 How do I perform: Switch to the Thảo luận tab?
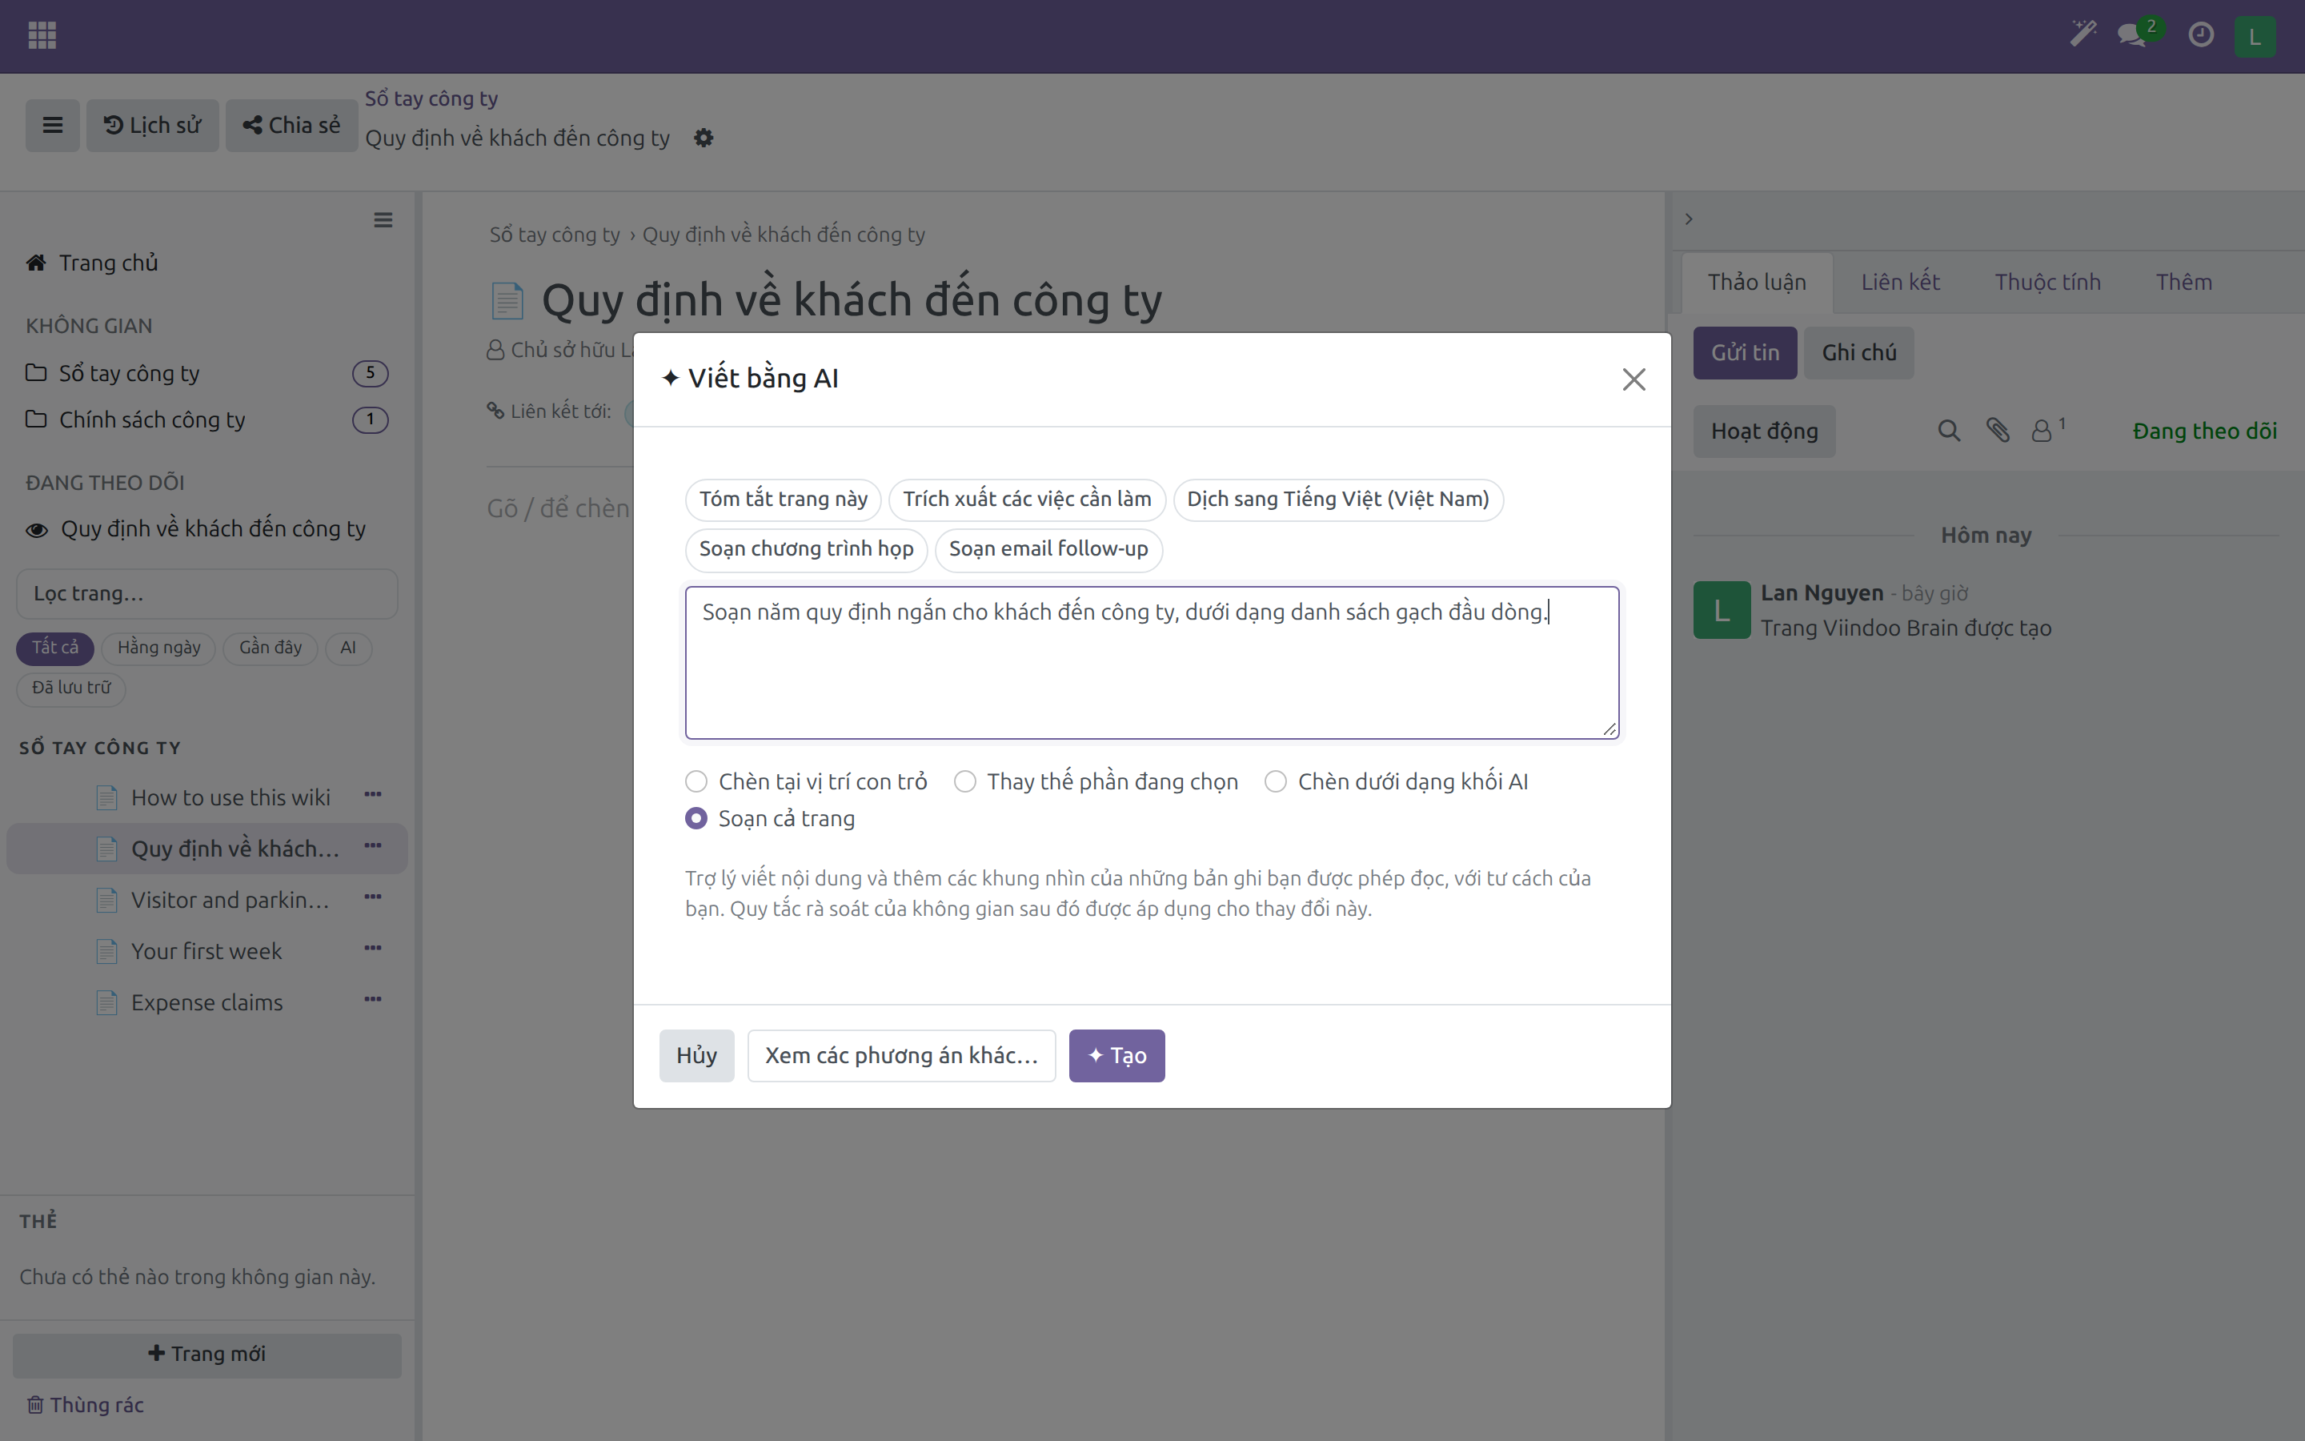1757,282
